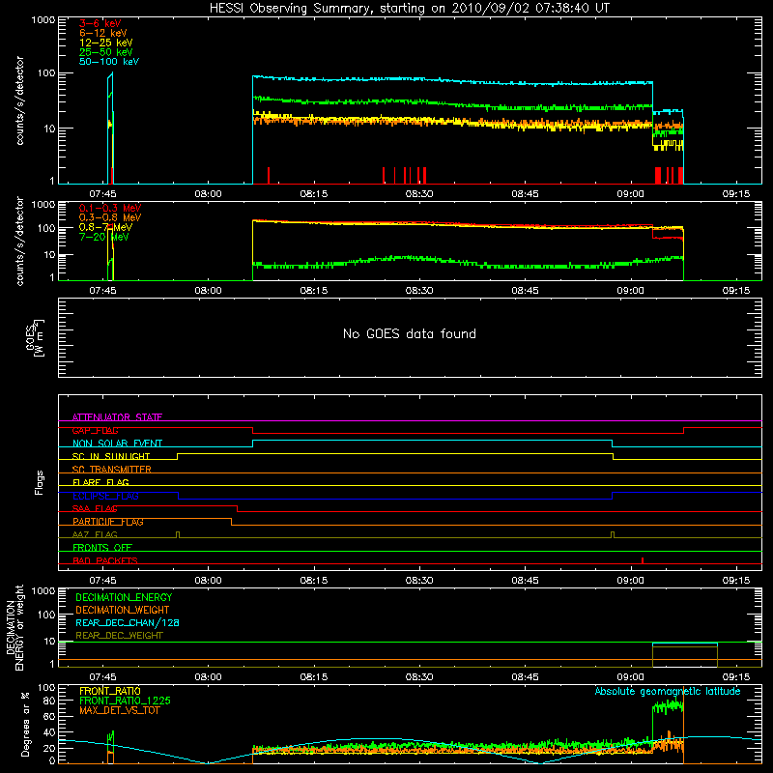Click the FRONT_RATIO legend label
This screenshot has height=773, width=773.
110,691
